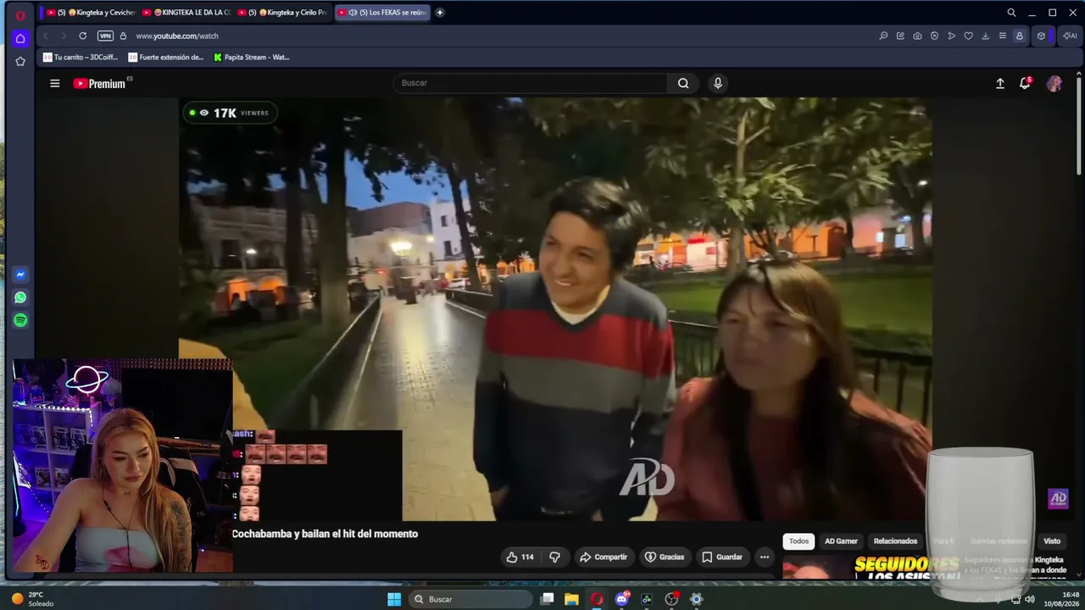Select the 'Todos' filter chip
The height and width of the screenshot is (610, 1085).
coord(798,541)
